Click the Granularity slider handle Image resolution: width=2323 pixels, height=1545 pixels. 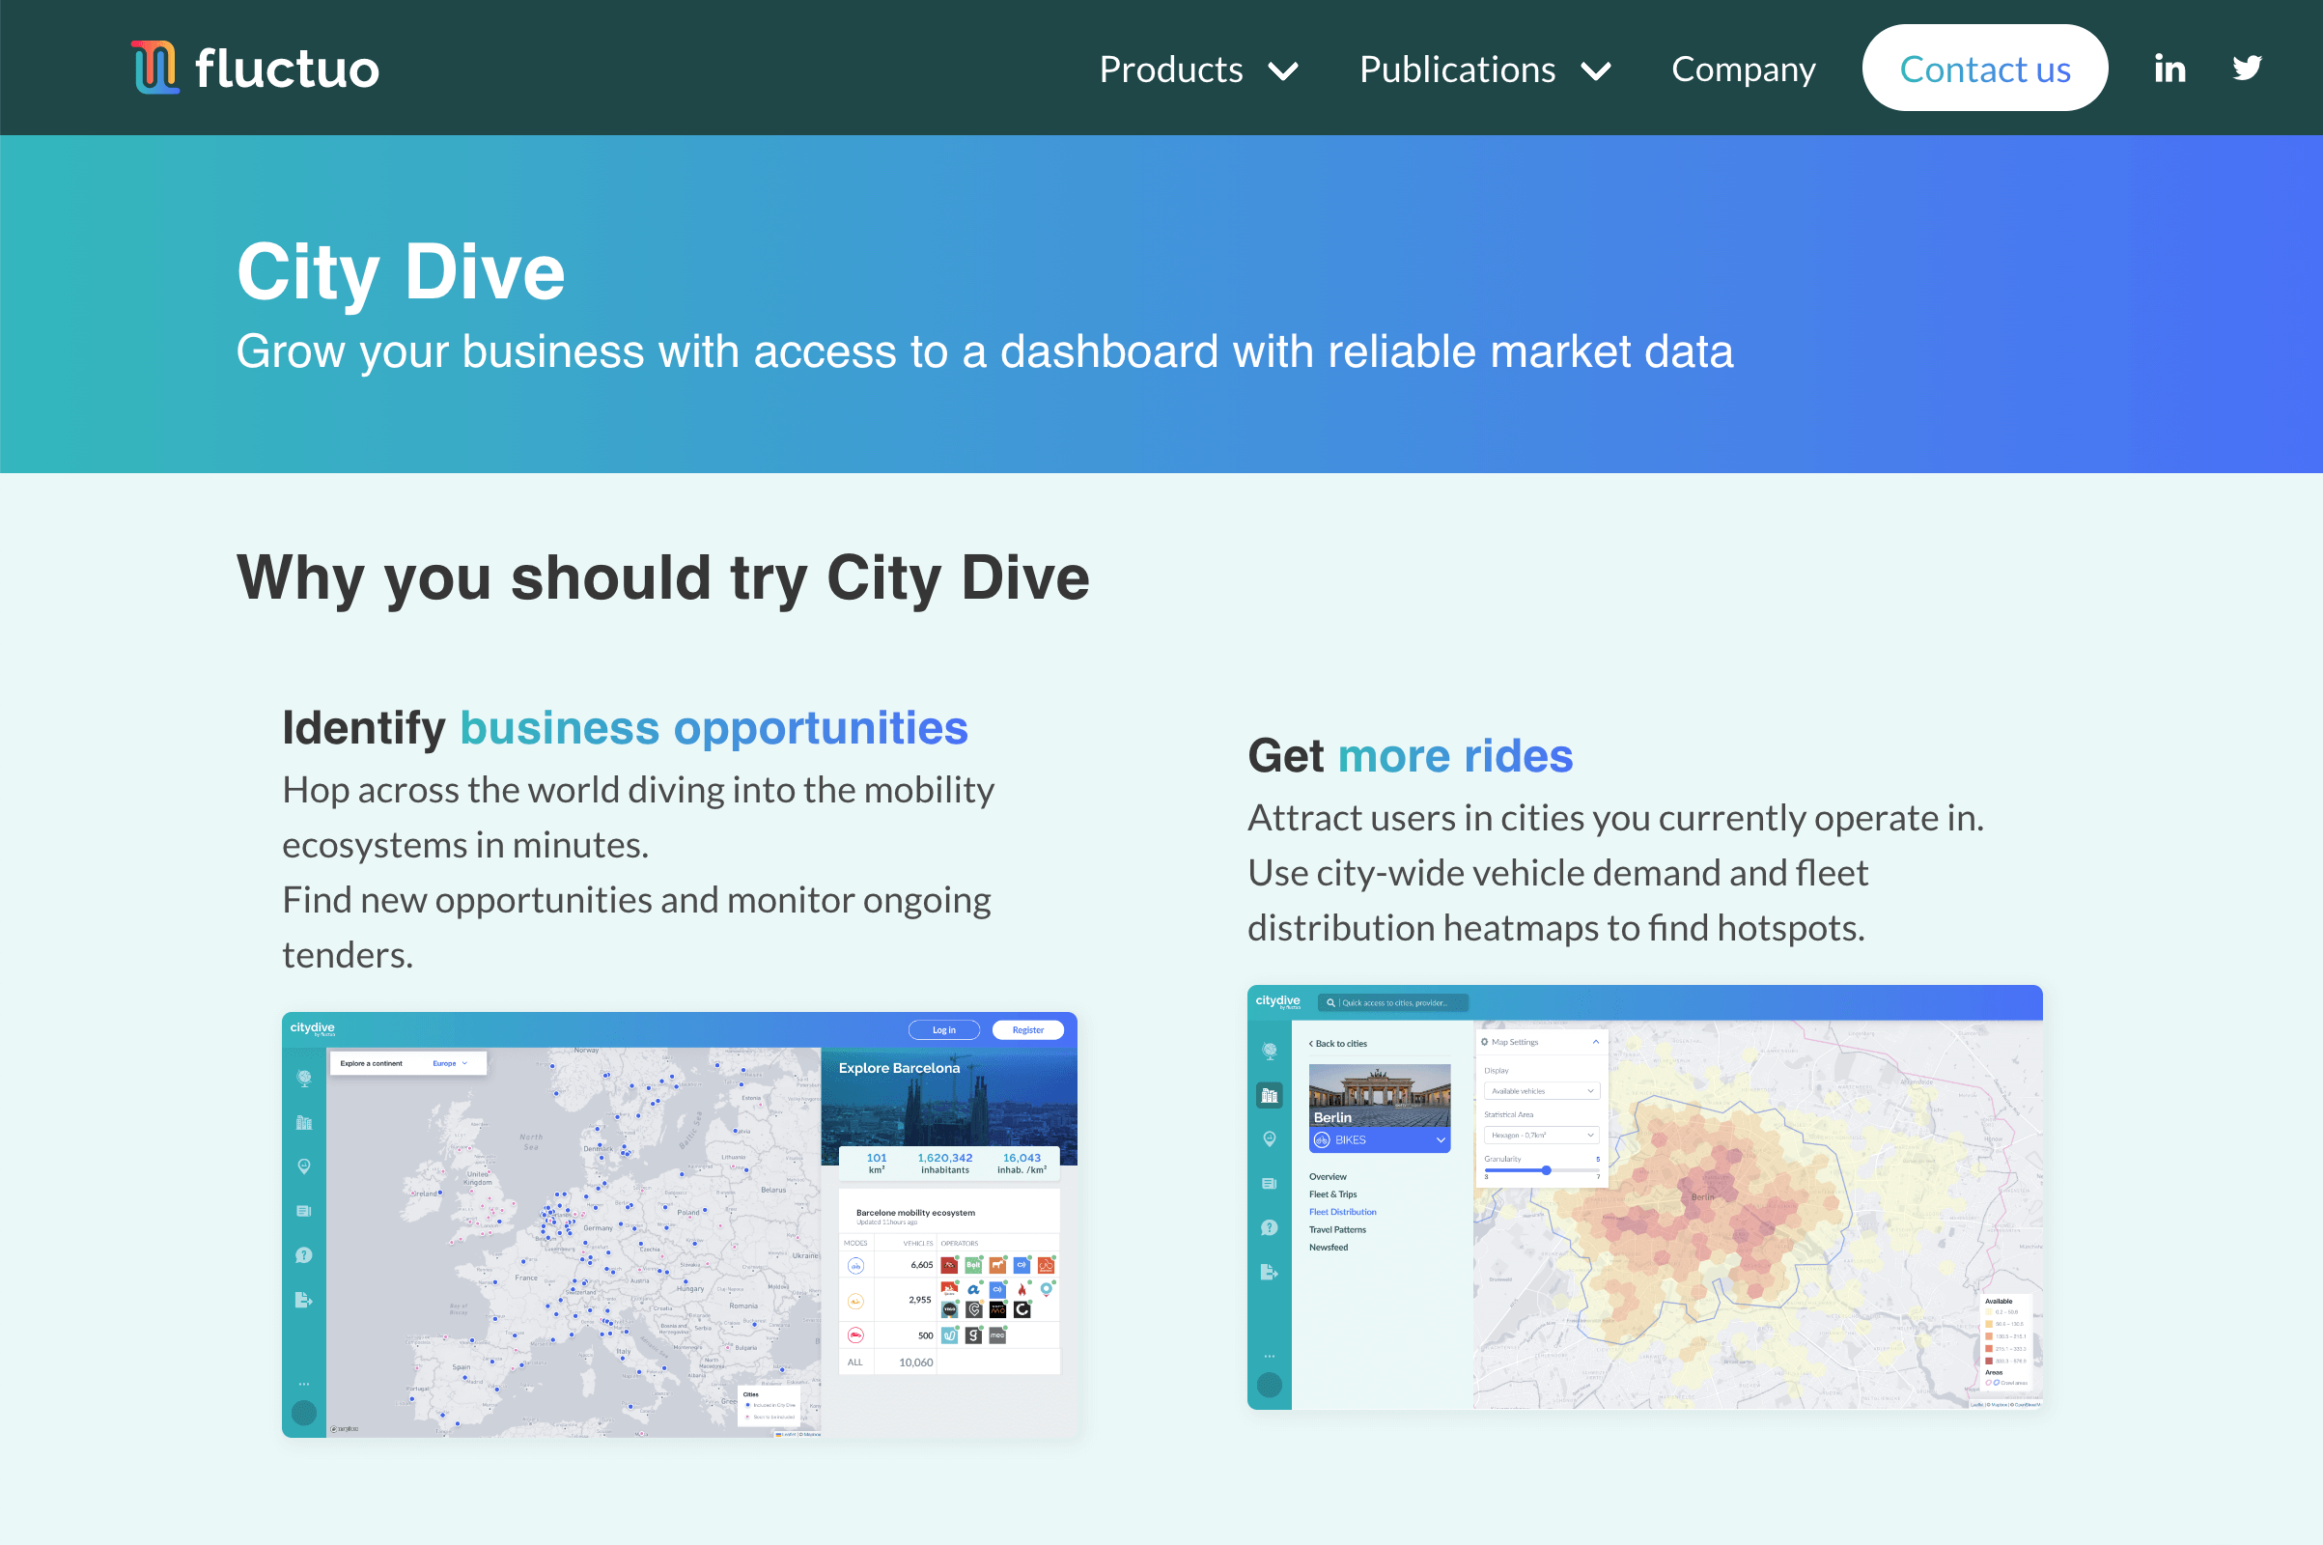[1546, 1170]
